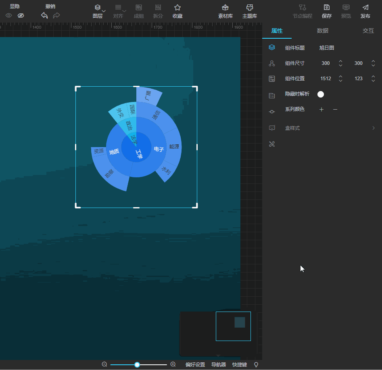
Task: Select the 电子 sunburst segment
Action: [159, 149]
